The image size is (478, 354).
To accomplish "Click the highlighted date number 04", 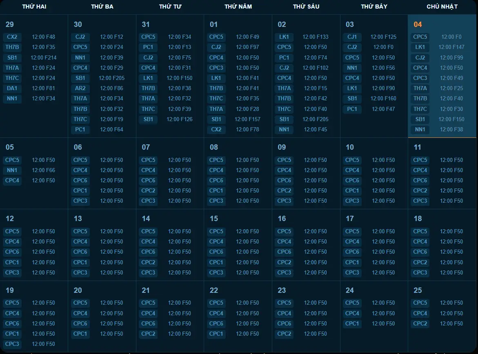I will click(418, 24).
